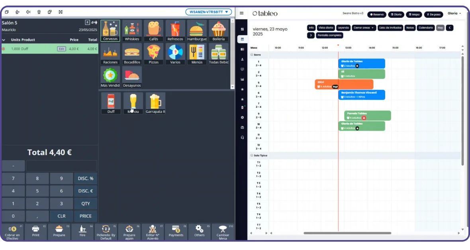This screenshot has width=470, height=250.
Task: Open Lista de invitados
Action: tap(390, 28)
